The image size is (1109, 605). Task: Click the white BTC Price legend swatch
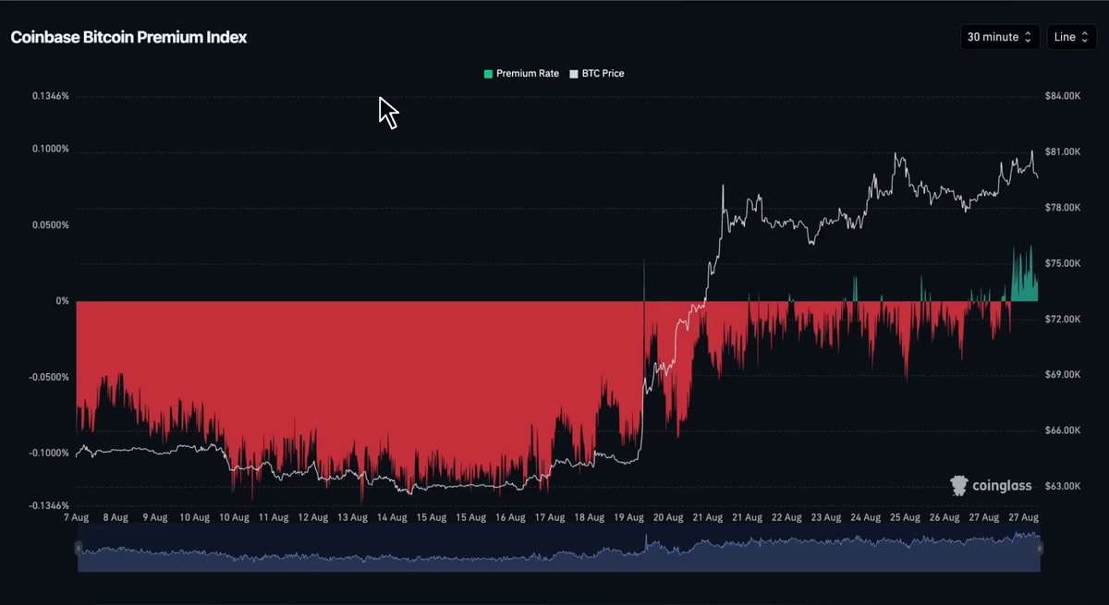pyautogui.click(x=574, y=73)
